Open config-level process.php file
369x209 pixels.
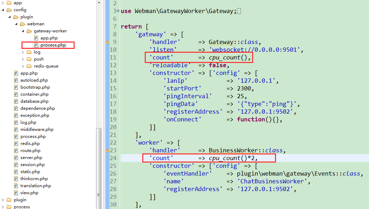[33, 137]
